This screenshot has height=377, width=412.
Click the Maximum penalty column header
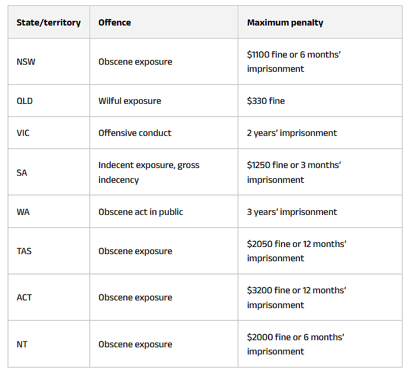tap(320, 23)
